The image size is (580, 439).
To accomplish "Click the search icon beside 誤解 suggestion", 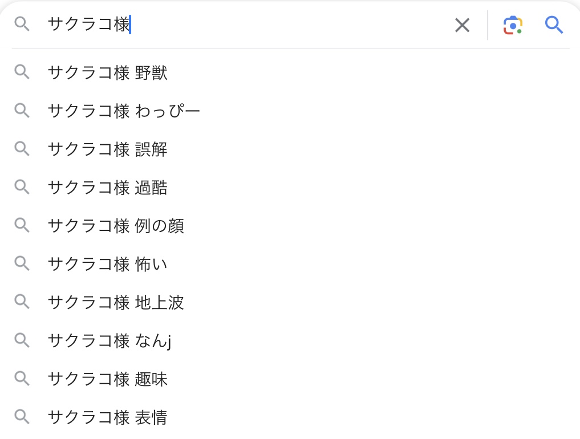I will [22, 149].
